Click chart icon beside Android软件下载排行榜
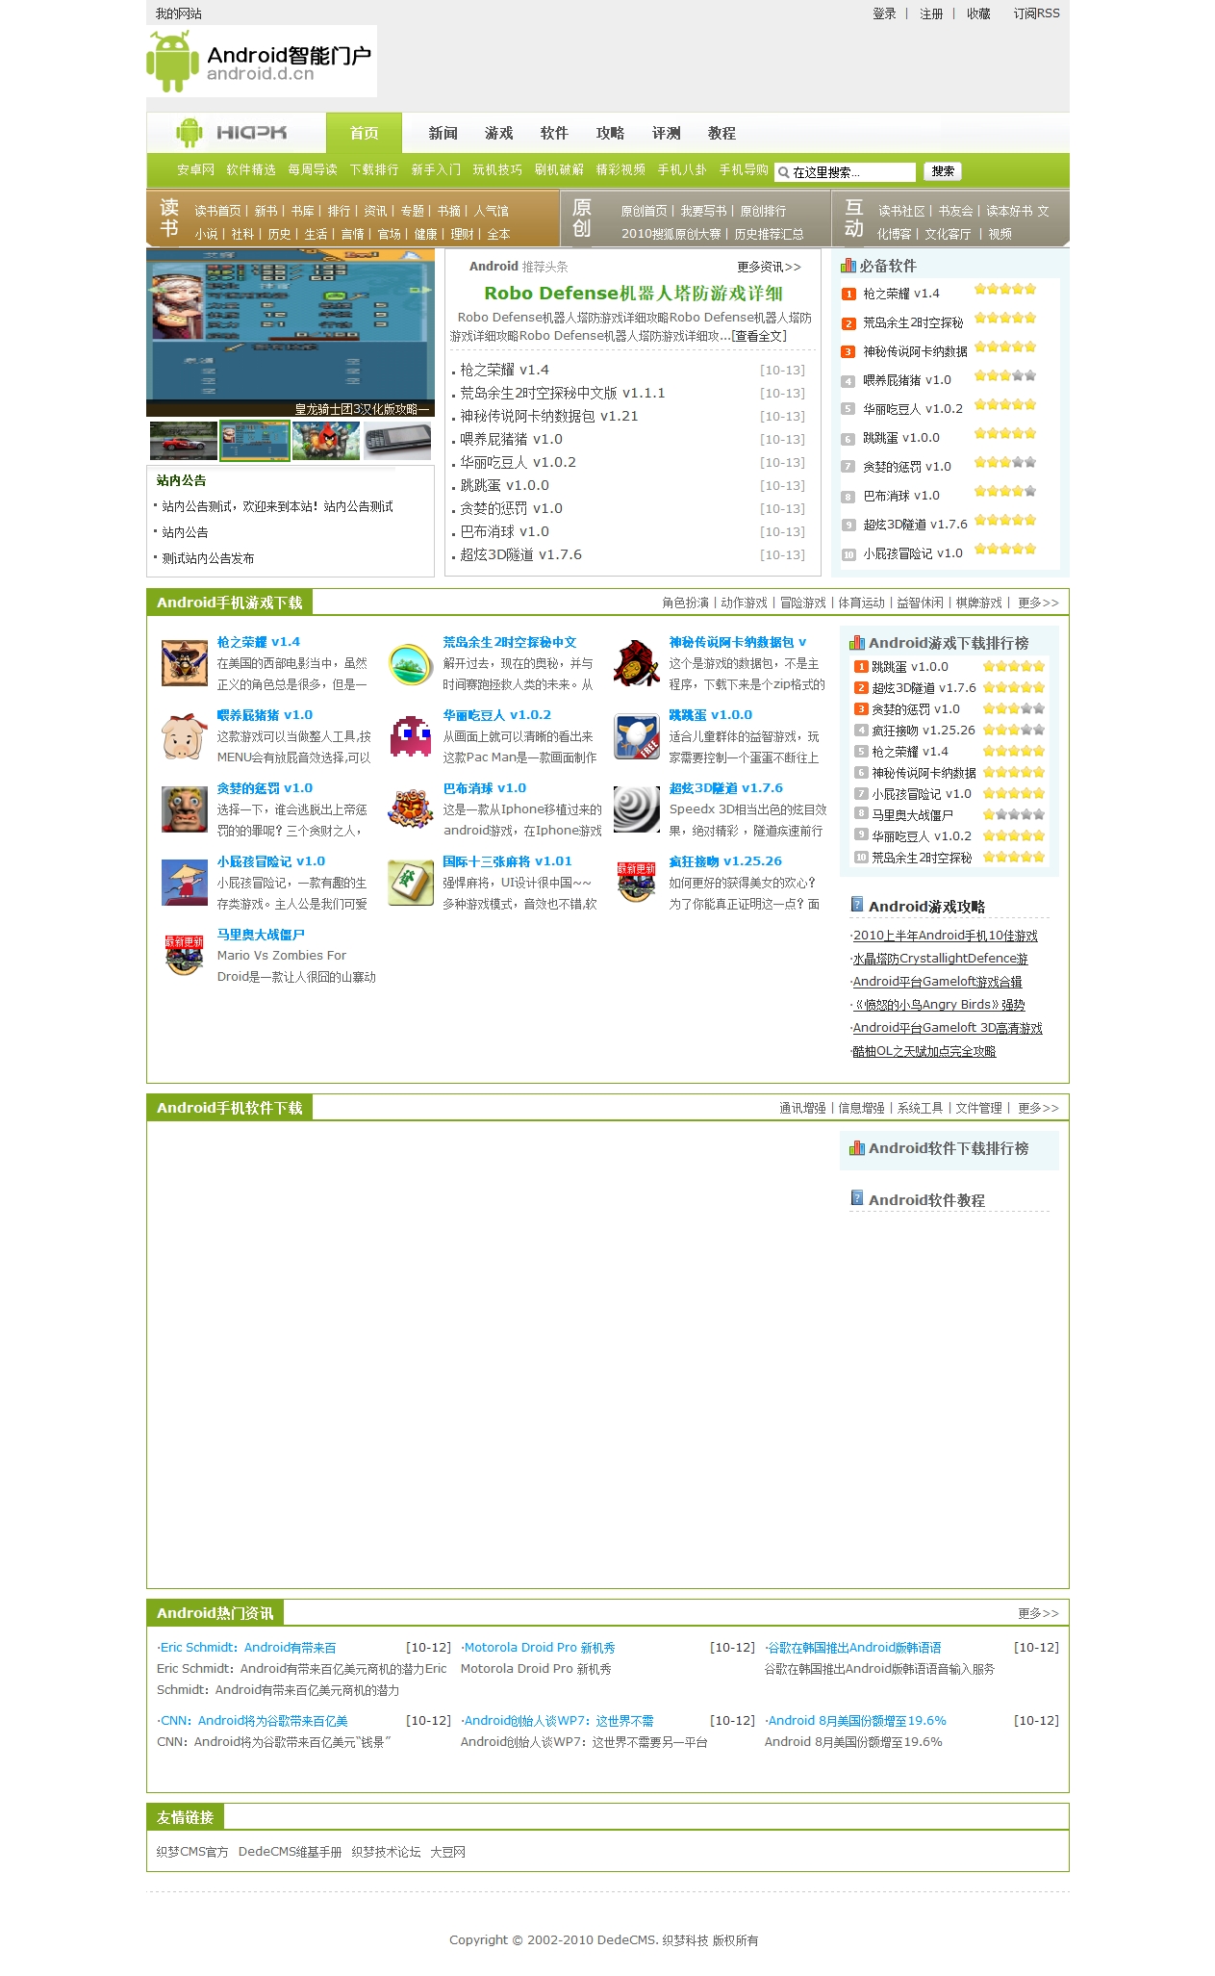Viewport: 1215px width, 1976px height. click(x=857, y=1148)
